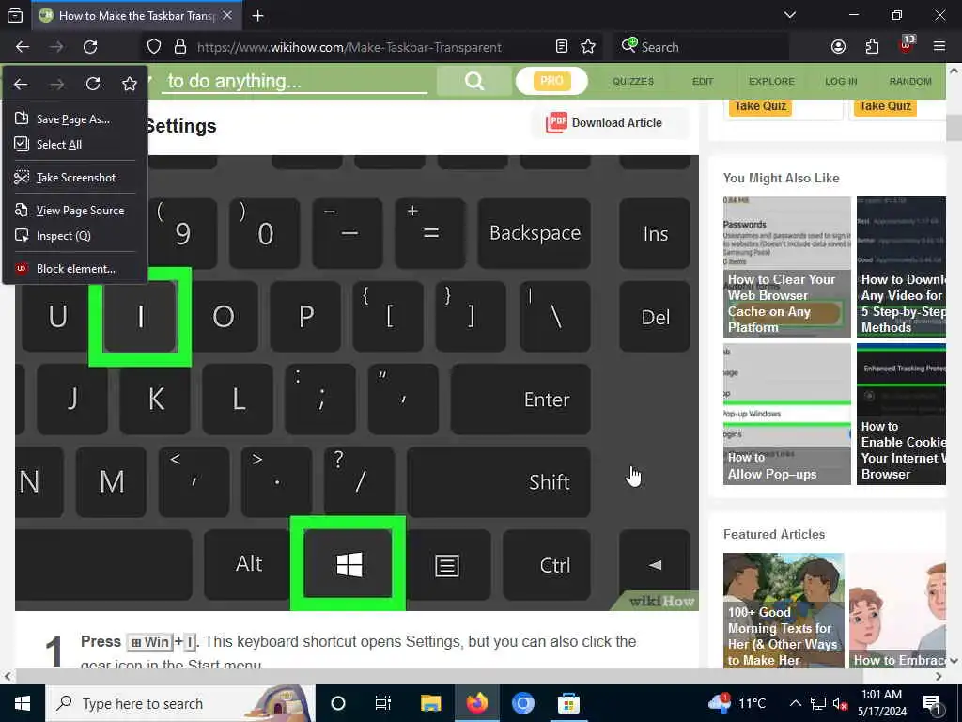Open Cortana circle icon on taskbar
The width and height of the screenshot is (962, 722).
[338, 703]
